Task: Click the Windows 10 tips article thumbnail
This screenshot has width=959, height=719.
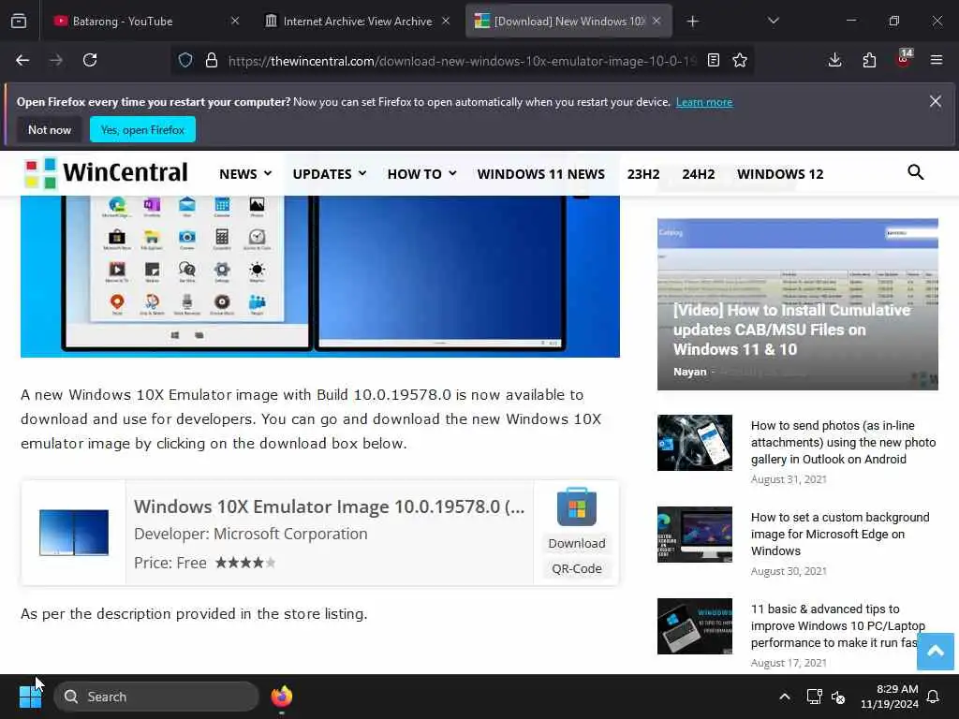Action: coord(695,626)
